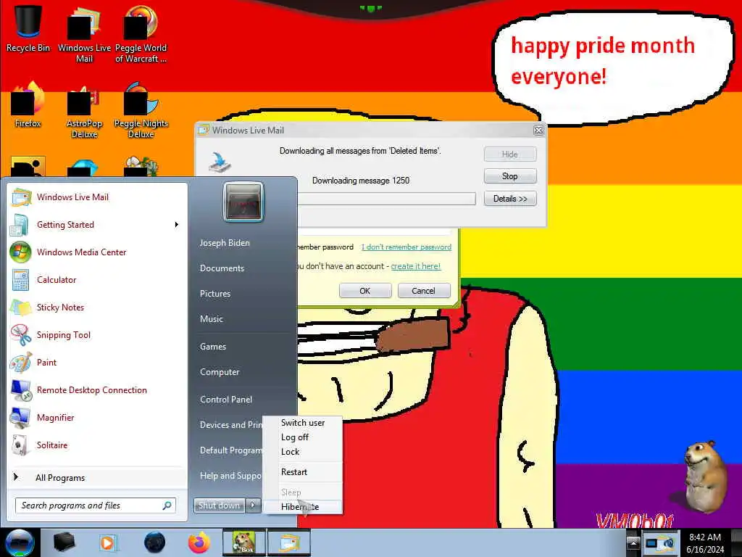Click the download progress bar
Image resolution: width=742 pixels, height=557 pixels.
(x=386, y=199)
